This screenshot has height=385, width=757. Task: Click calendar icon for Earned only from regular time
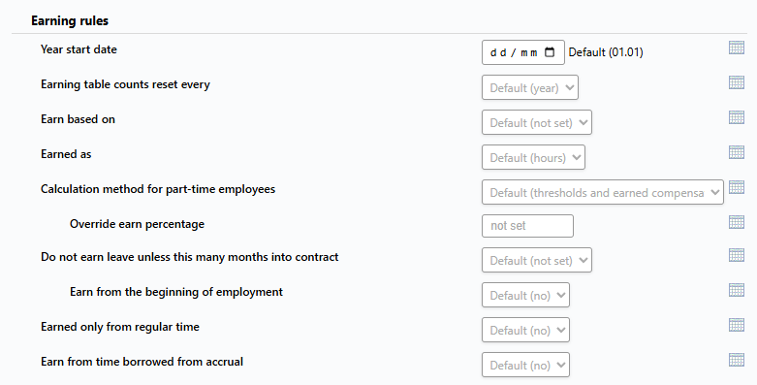point(737,325)
